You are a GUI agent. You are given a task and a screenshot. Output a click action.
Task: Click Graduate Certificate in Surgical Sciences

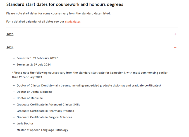pos(44,117)
